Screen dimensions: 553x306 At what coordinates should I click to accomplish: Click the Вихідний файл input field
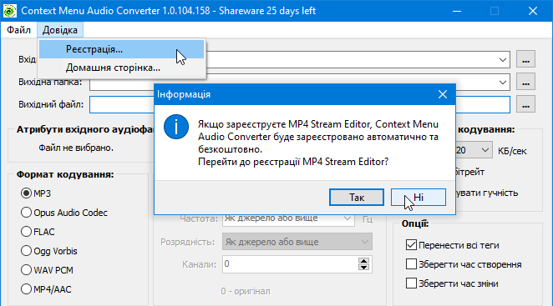coord(300,104)
